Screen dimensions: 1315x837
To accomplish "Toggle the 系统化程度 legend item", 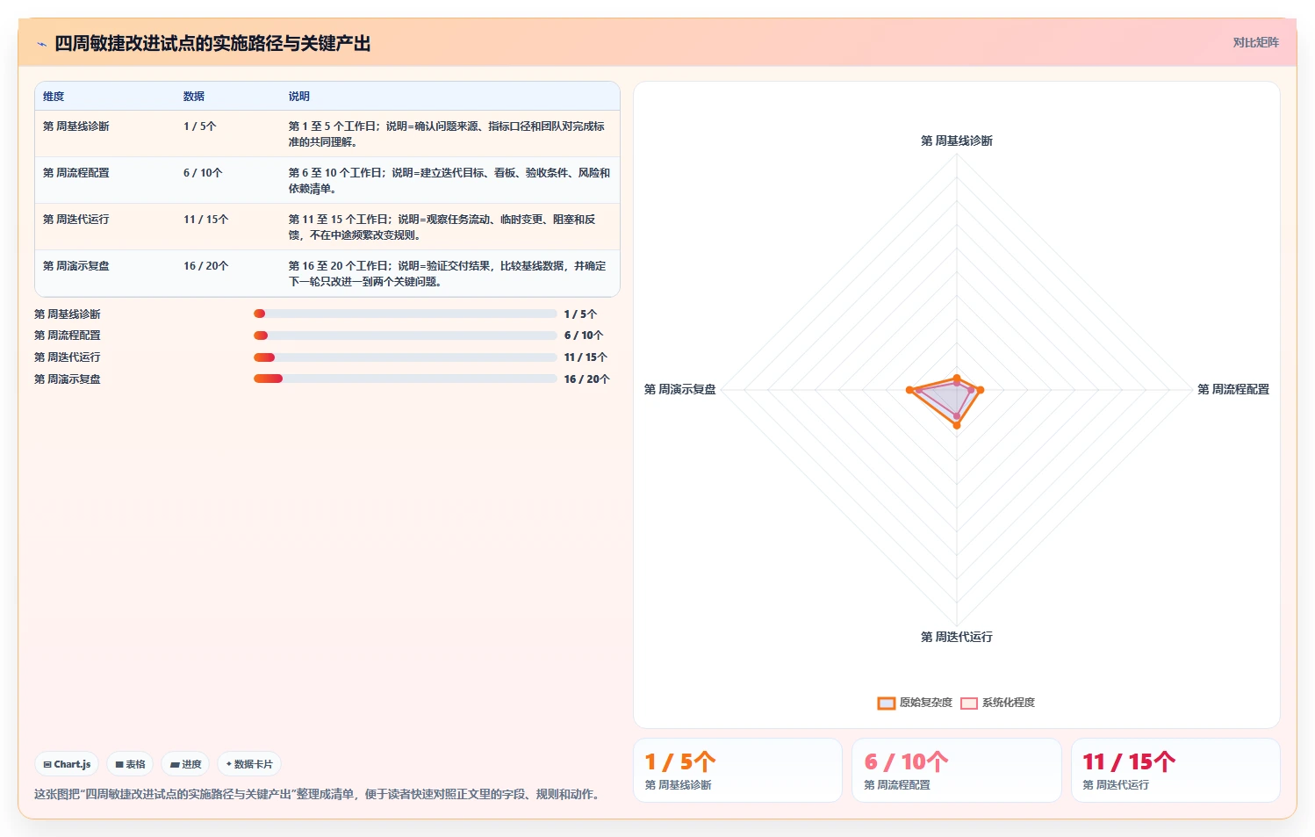I will tap(997, 703).
